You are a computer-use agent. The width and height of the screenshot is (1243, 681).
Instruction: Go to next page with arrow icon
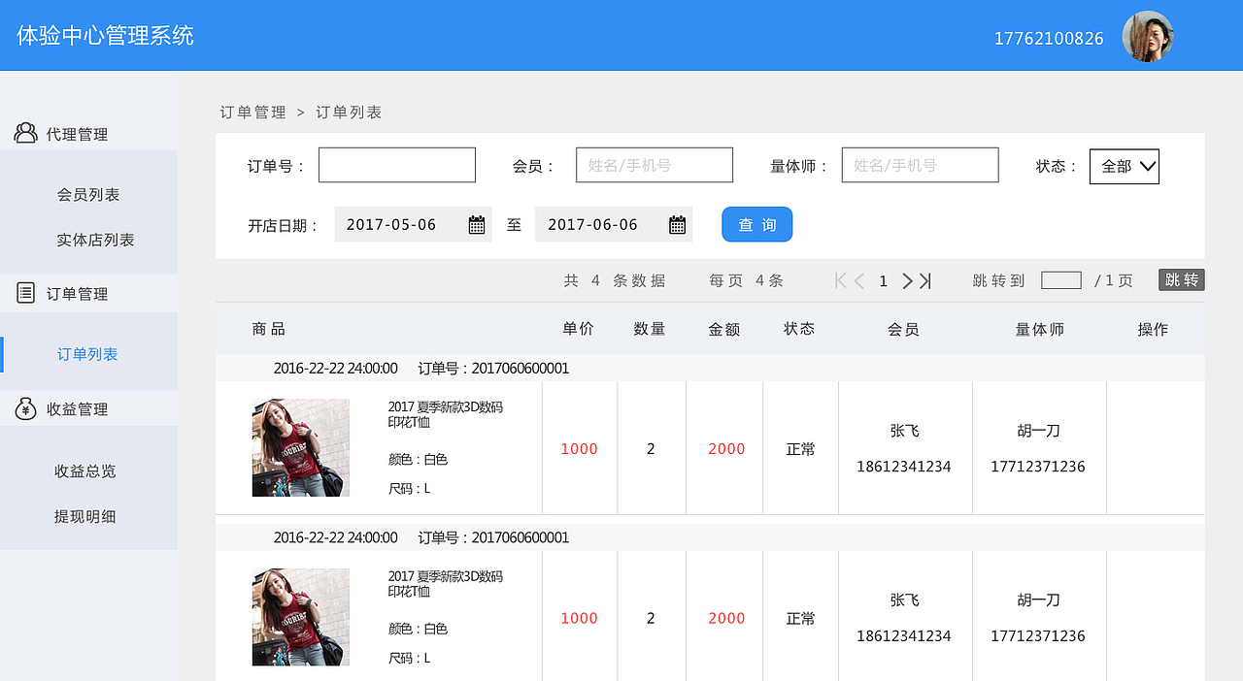click(906, 280)
